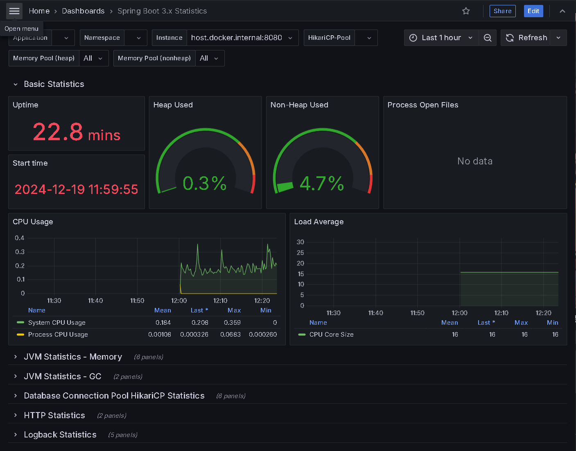Go to Home breadcrumb

39,11
